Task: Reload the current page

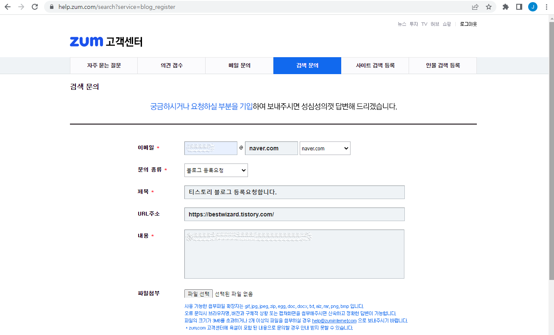Action: 34,7
